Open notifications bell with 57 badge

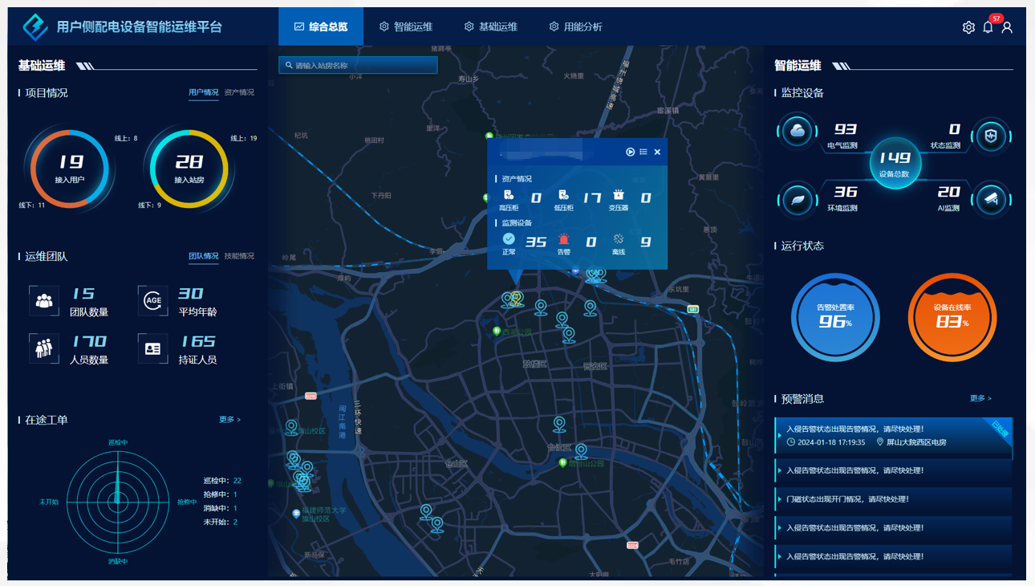click(x=988, y=26)
